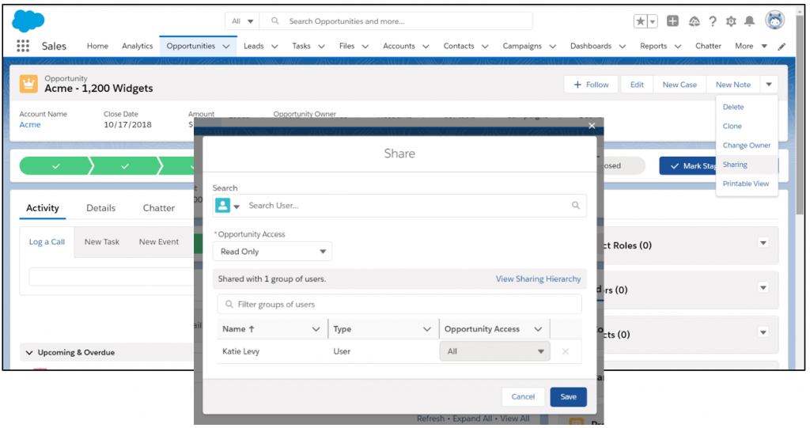Image resolution: width=810 pixels, height=428 pixels.
Task: Click the Edit button
Action: [x=637, y=85]
